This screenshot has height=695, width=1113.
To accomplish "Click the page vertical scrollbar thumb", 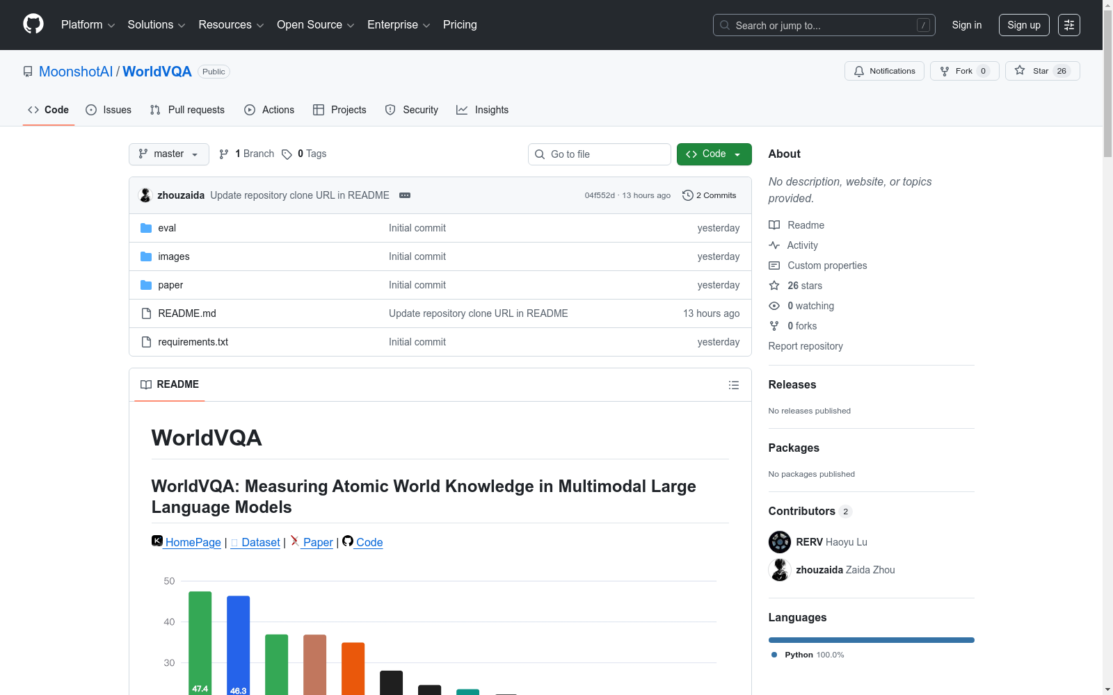I will (1107, 83).
